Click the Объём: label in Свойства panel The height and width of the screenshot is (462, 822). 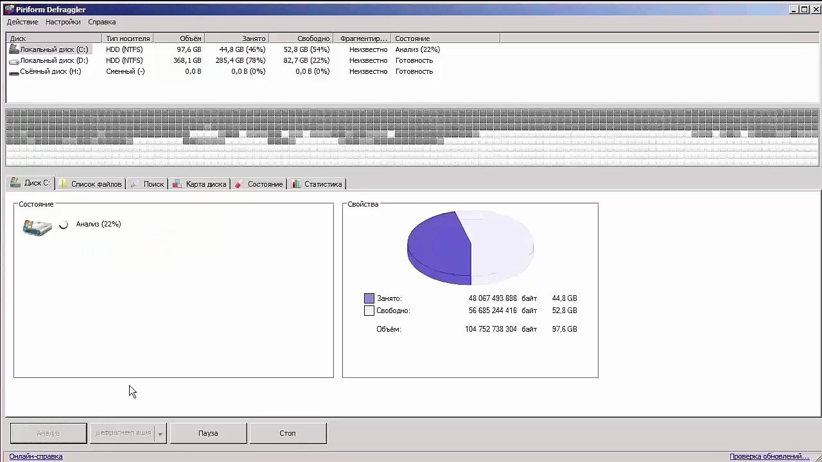[389, 329]
